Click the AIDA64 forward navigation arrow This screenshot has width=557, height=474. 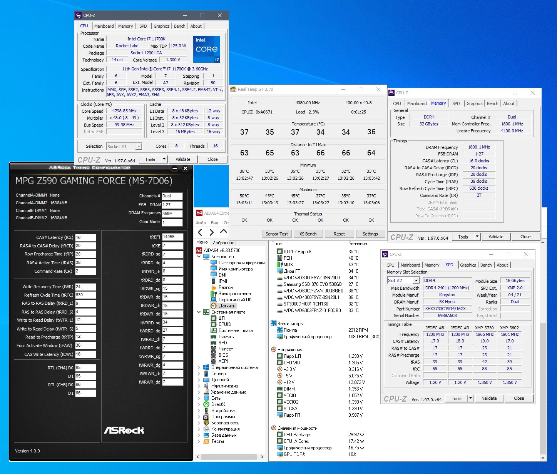tap(212, 232)
